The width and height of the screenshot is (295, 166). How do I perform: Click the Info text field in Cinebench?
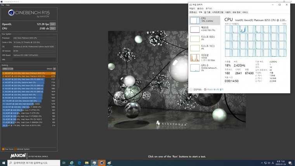(34, 59)
